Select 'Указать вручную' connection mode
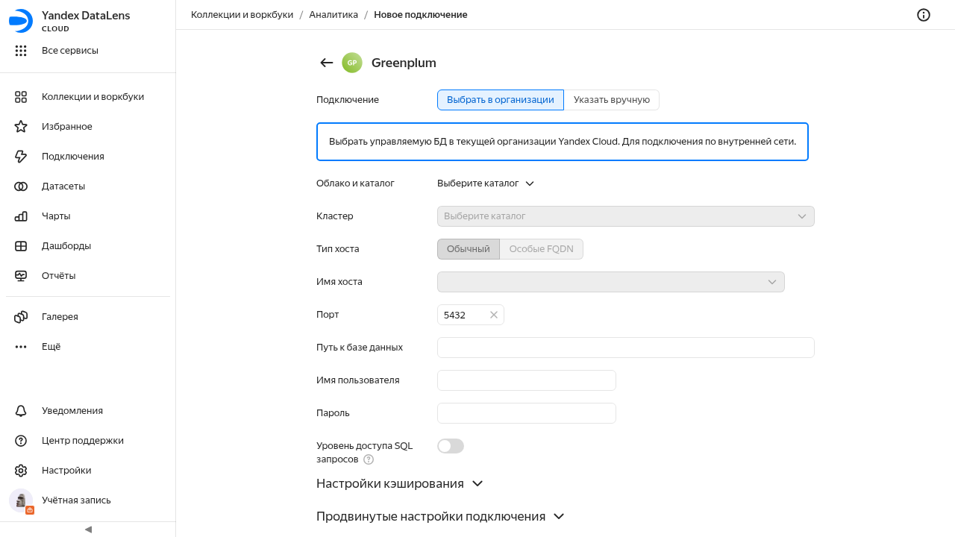 [x=612, y=100]
